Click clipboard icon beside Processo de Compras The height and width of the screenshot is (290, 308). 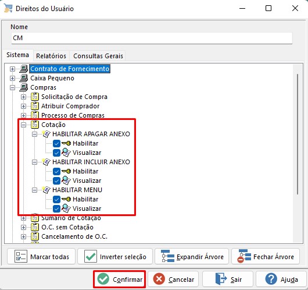point(35,115)
